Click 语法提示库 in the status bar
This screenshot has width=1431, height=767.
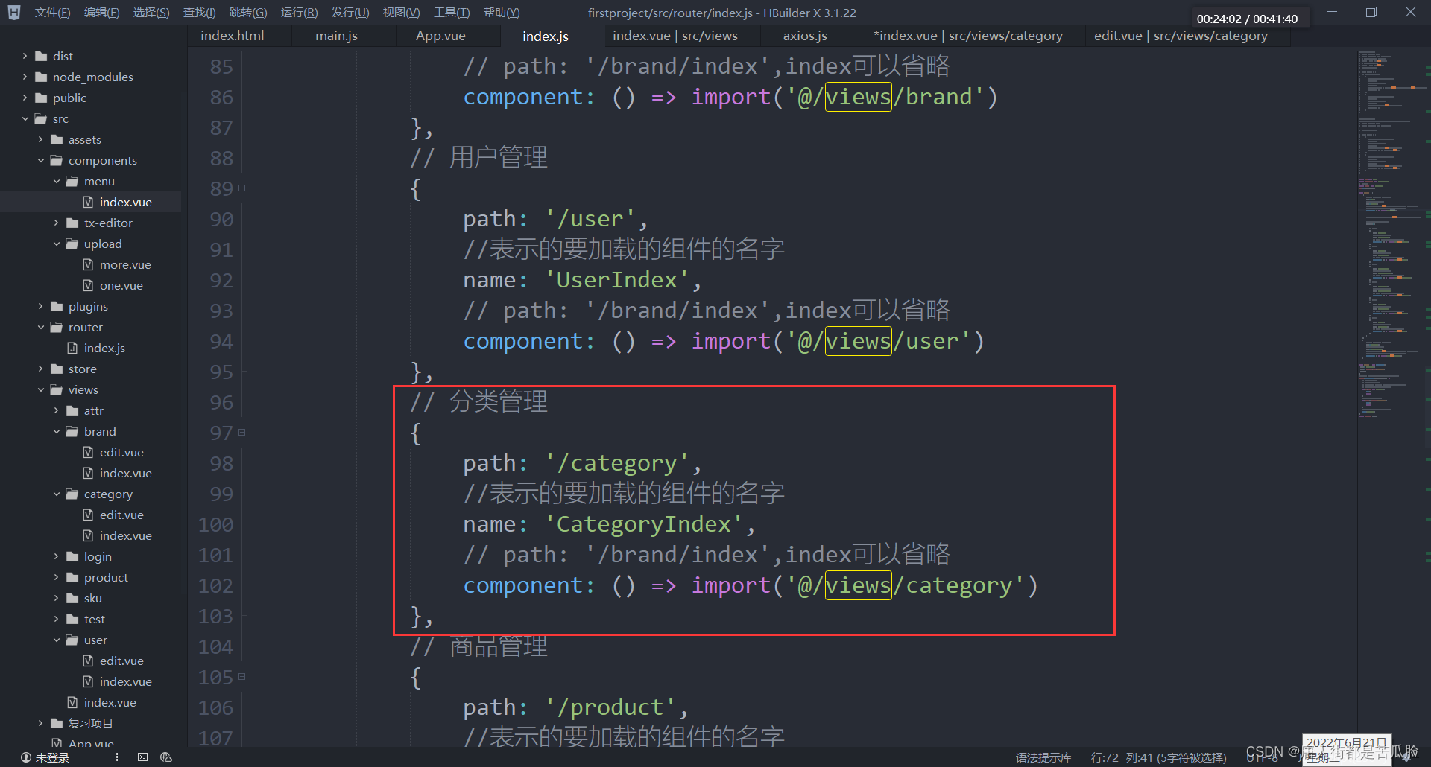(x=1043, y=757)
